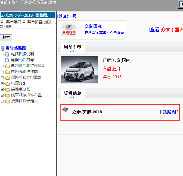
Task: Select 接地点分配 tree item
Action: point(21,89)
